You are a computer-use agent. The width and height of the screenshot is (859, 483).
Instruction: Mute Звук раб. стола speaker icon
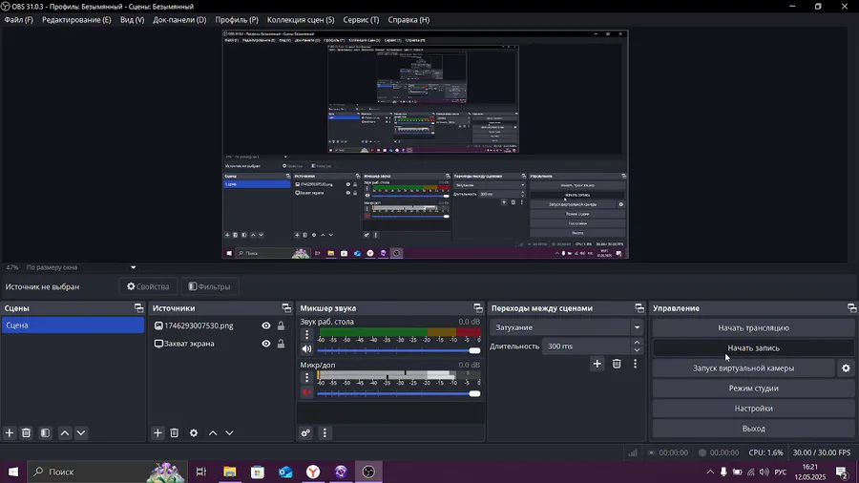[306, 349]
